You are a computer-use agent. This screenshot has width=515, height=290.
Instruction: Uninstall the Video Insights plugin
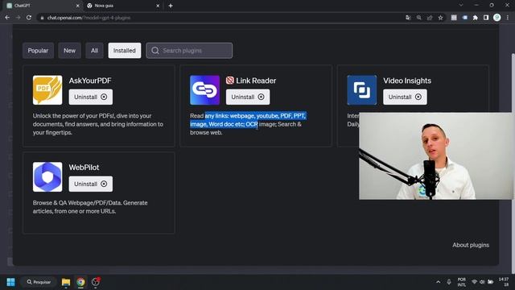405,97
